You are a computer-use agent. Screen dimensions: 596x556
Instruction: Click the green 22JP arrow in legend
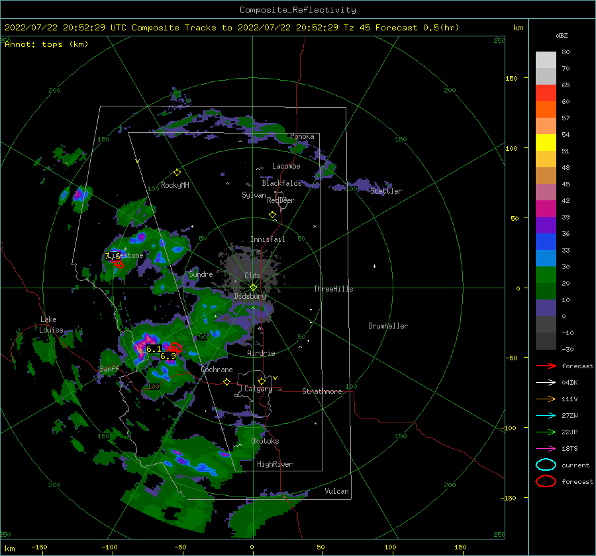546,432
